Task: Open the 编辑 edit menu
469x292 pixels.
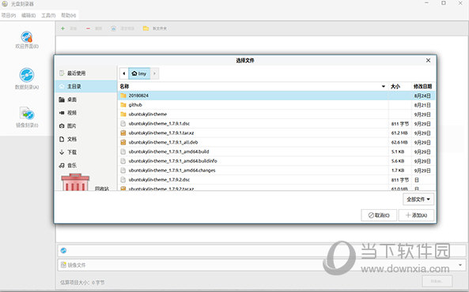Action: 28,15
